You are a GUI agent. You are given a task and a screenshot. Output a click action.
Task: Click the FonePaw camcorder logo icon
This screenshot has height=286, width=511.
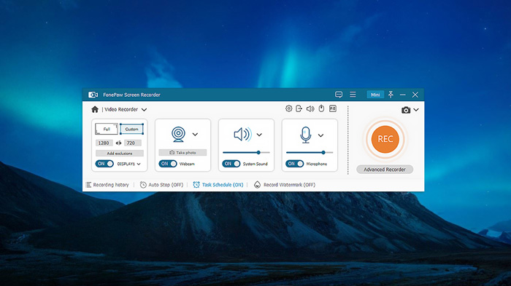(x=93, y=95)
